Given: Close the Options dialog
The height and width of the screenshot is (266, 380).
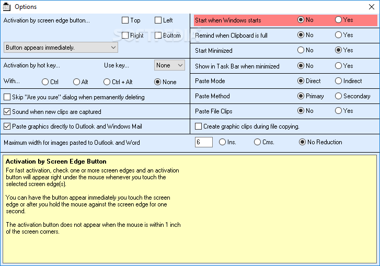Looking at the screenshot, I should pyautogui.click(x=372, y=7).
